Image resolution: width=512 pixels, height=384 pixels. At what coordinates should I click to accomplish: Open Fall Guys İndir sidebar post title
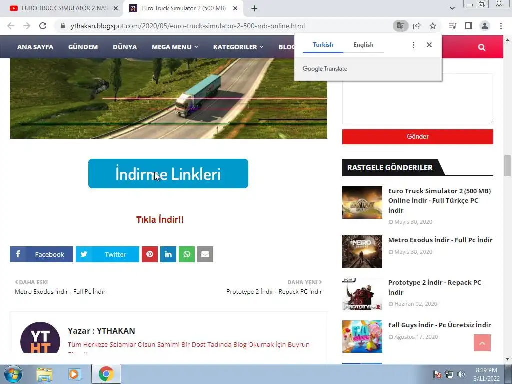point(440,325)
